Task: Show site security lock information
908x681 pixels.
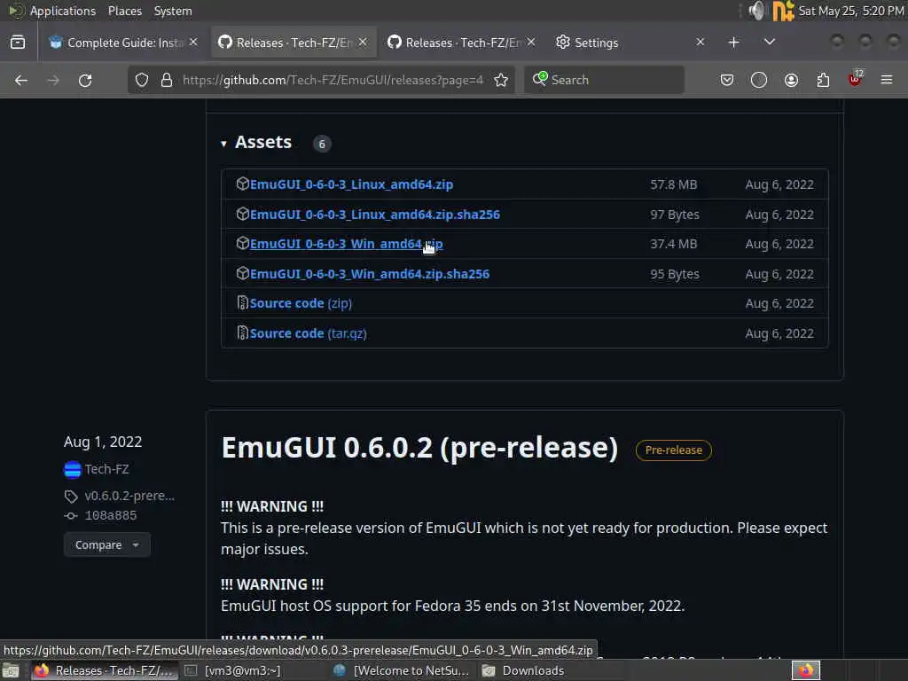Action: pyautogui.click(x=166, y=80)
